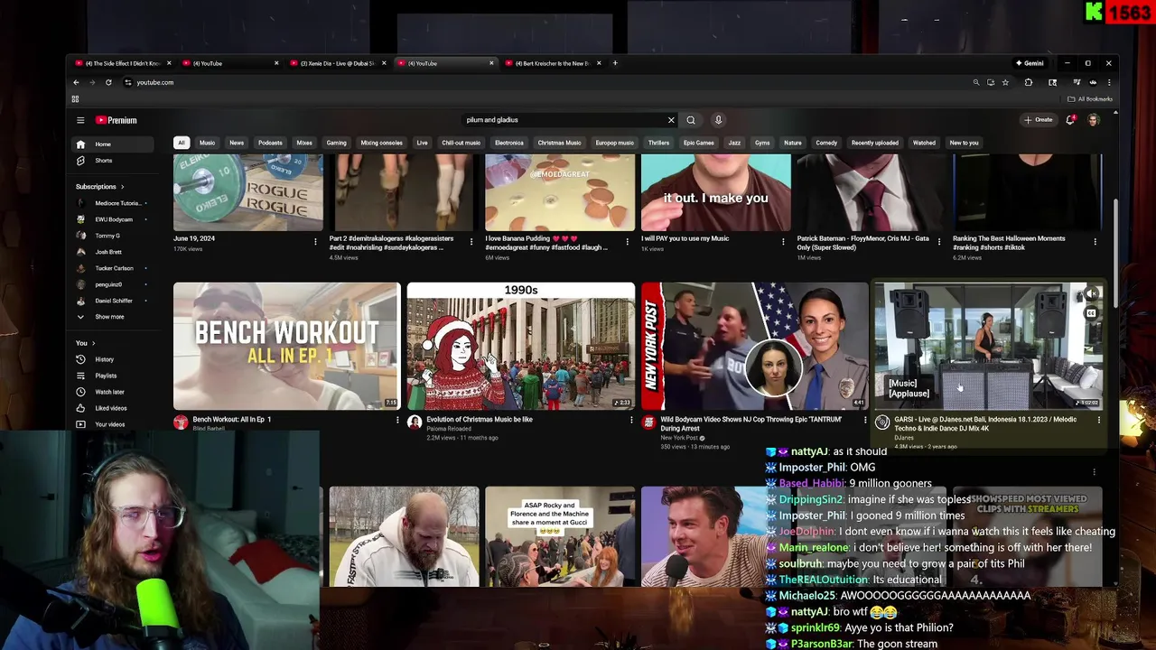
Task: Clear the search box with the X
Action: 671,120
